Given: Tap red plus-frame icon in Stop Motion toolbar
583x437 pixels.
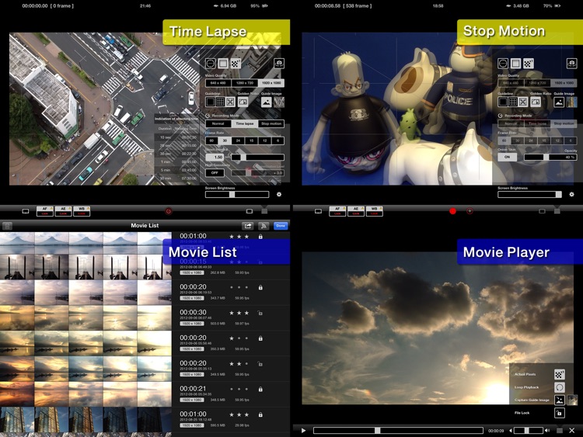Looking at the screenshot, I should coord(470,211).
